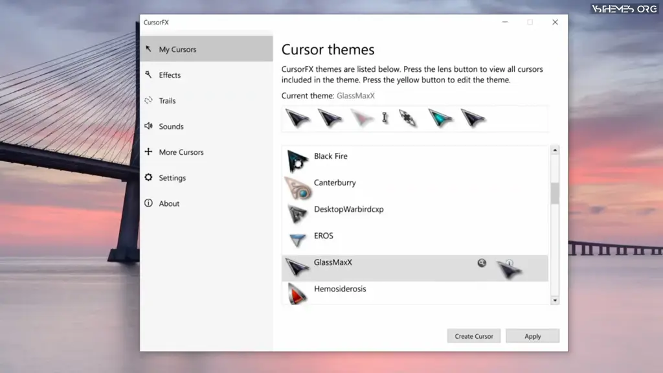Click the About info icon

click(150, 203)
